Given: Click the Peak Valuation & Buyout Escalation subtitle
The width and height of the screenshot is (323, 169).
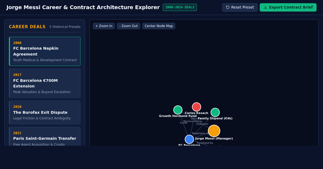Looking at the screenshot, I should pyautogui.click(x=42, y=92).
